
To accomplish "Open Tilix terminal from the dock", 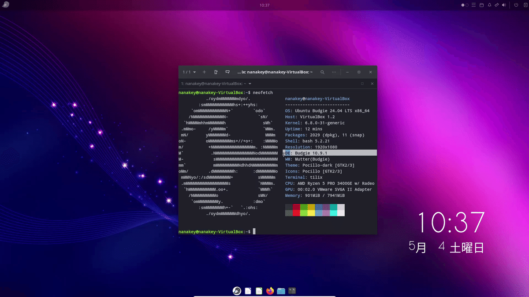I will (292, 291).
